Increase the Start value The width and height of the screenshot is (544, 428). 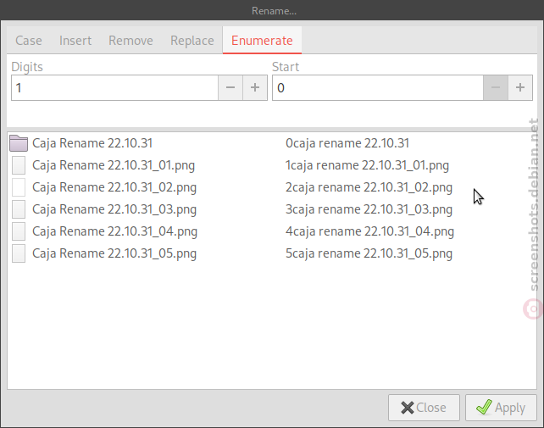[520, 88]
